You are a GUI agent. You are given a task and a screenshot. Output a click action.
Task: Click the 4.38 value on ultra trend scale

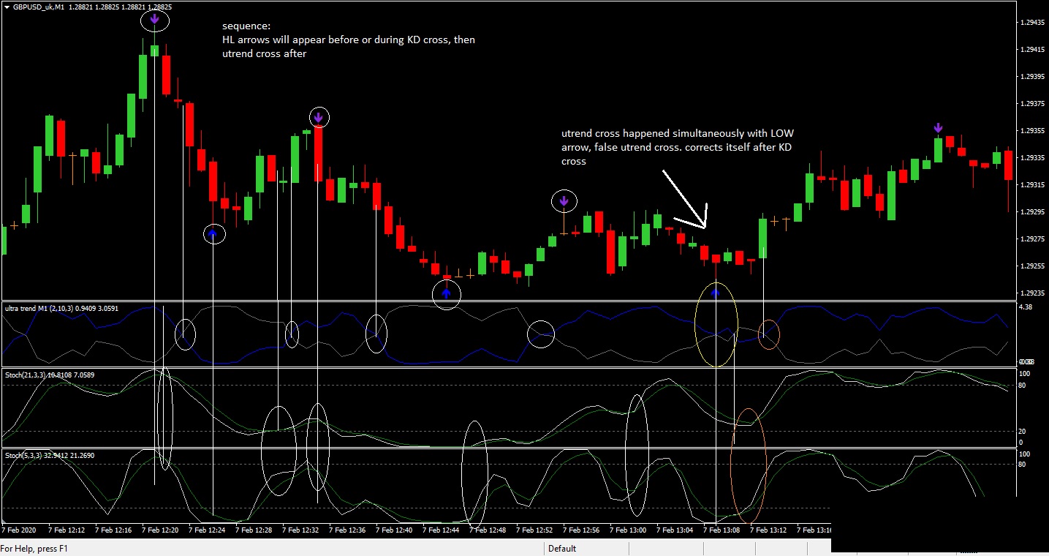[1026, 307]
